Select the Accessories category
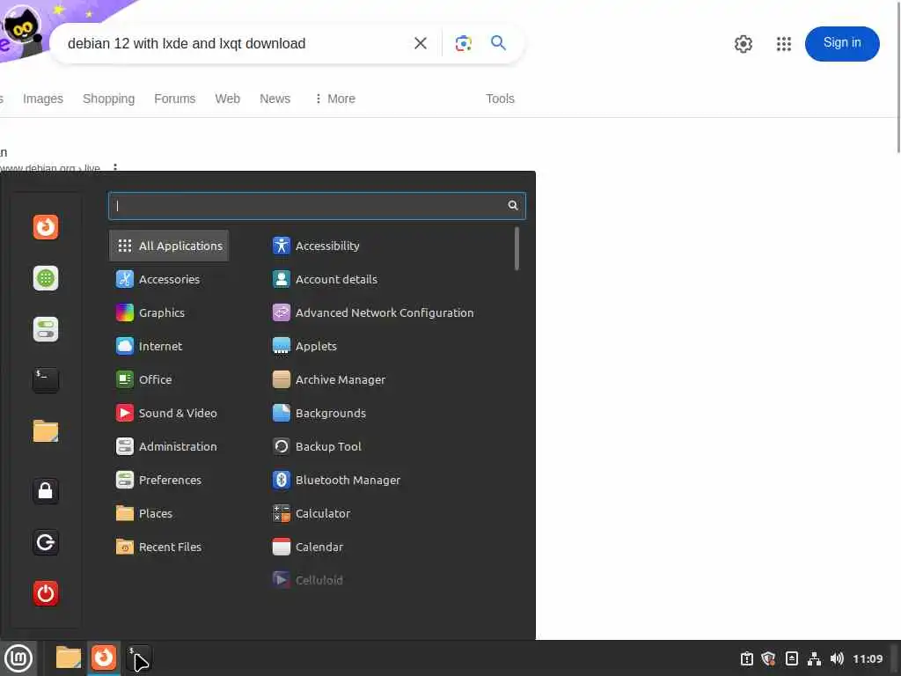This screenshot has height=676, width=901. (x=158, y=279)
